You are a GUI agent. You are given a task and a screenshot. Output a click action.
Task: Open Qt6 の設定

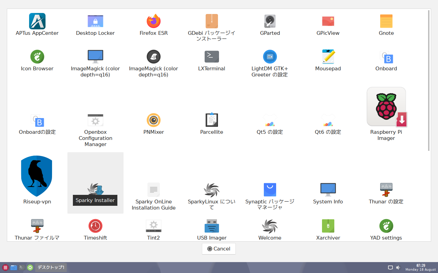pyautogui.click(x=328, y=124)
